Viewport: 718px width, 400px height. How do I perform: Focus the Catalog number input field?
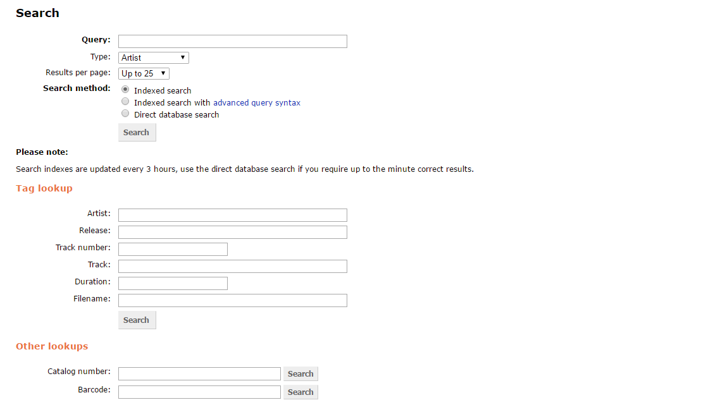[x=200, y=373]
